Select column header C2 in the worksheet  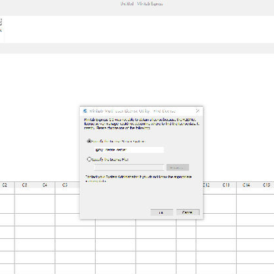pos(5,185)
